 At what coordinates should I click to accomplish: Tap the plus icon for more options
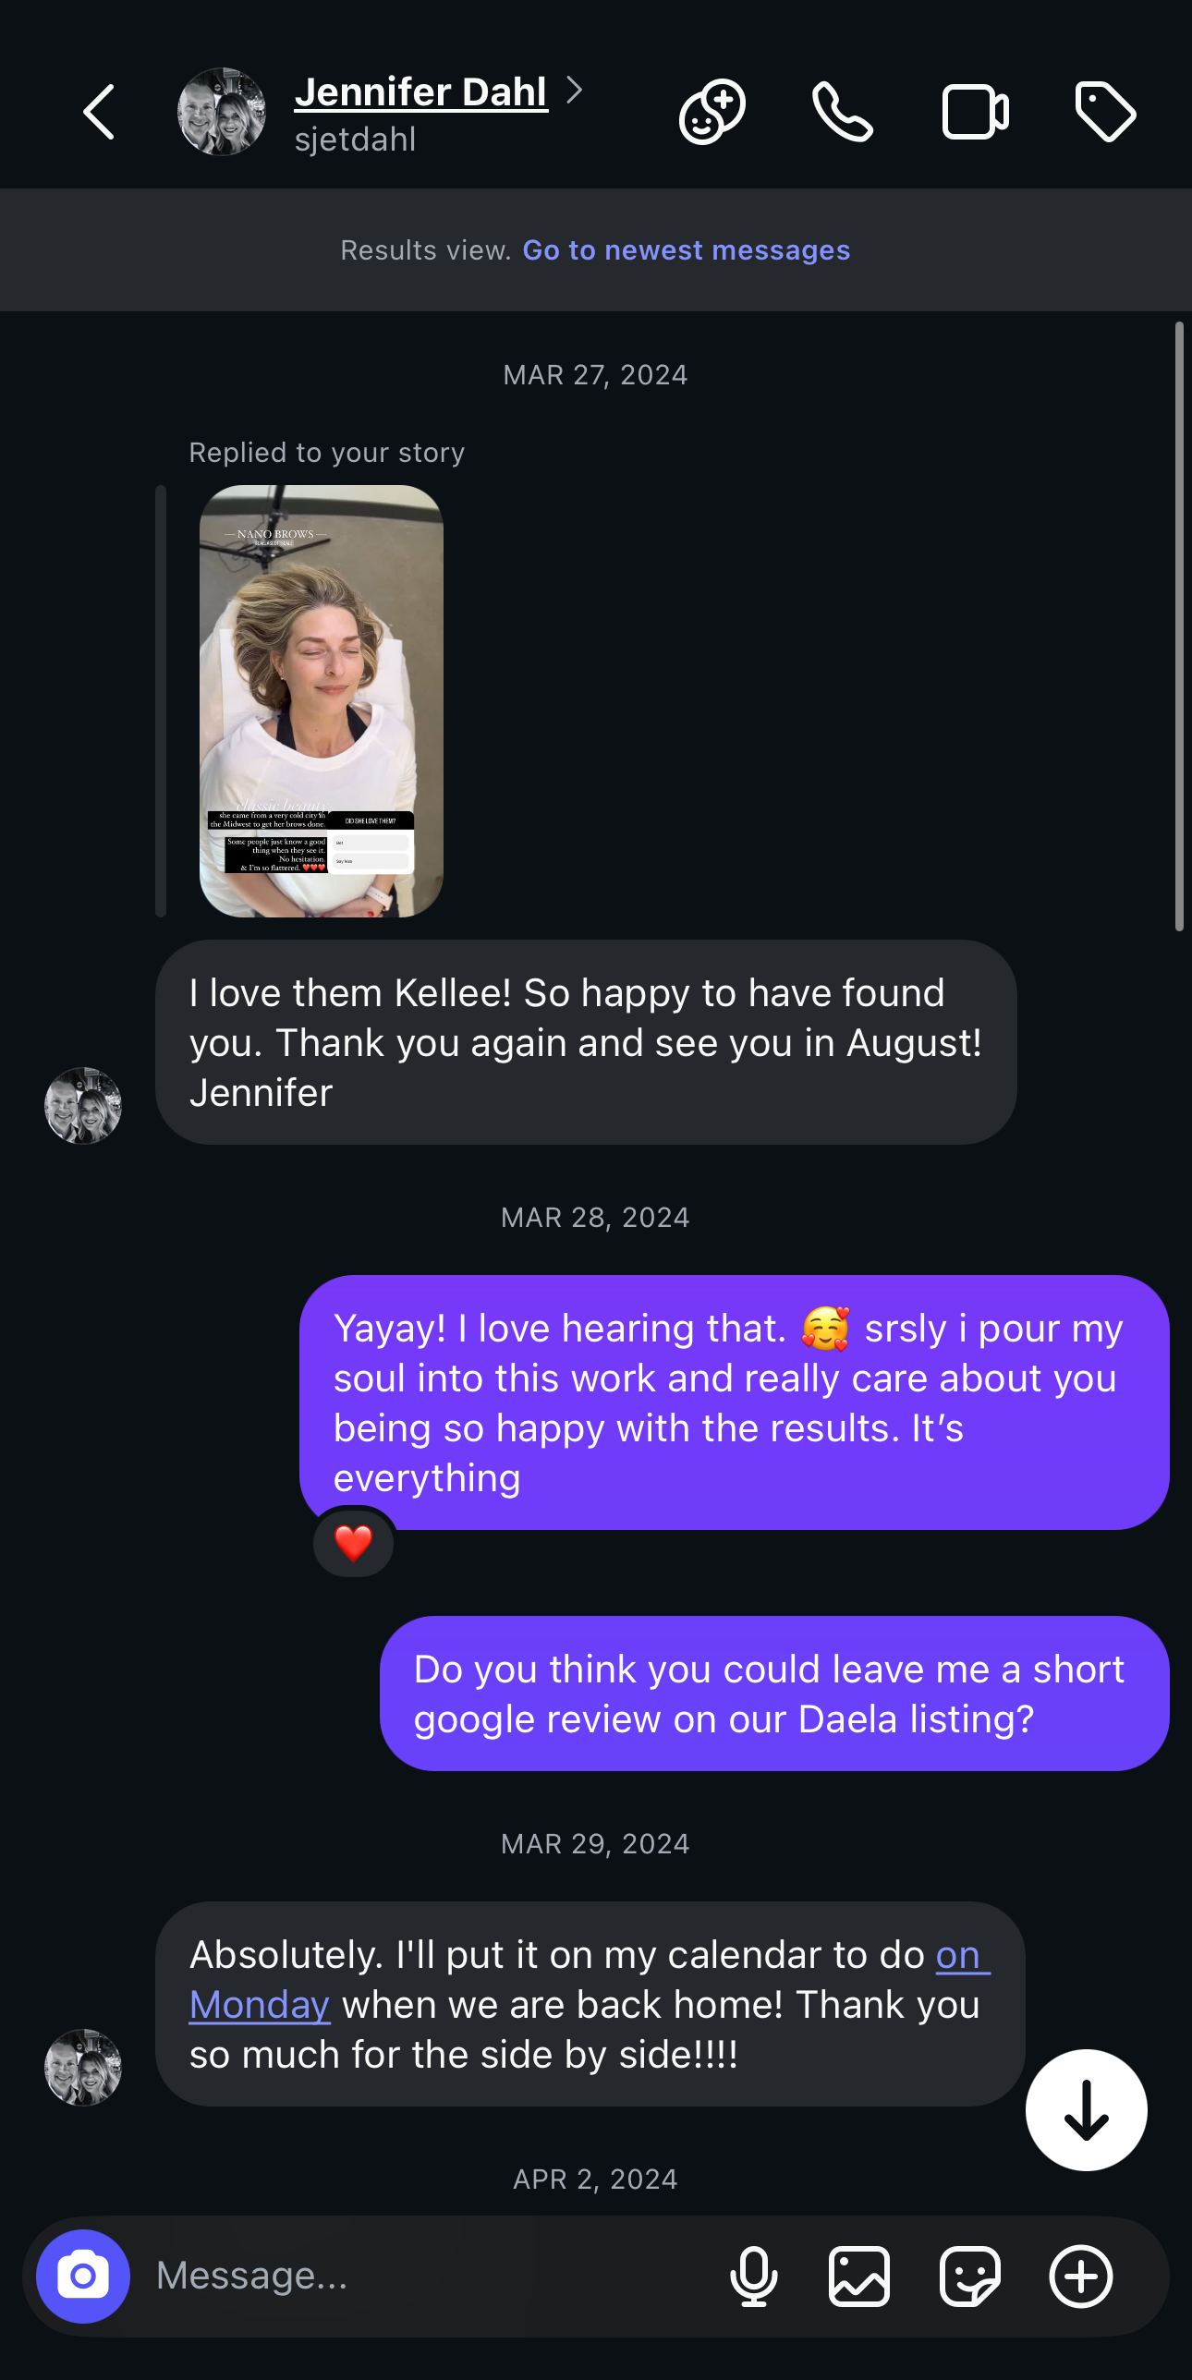(x=1080, y=2277)
